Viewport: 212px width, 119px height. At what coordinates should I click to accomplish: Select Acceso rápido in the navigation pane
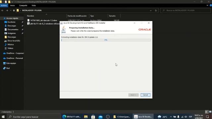coord(12,18)
